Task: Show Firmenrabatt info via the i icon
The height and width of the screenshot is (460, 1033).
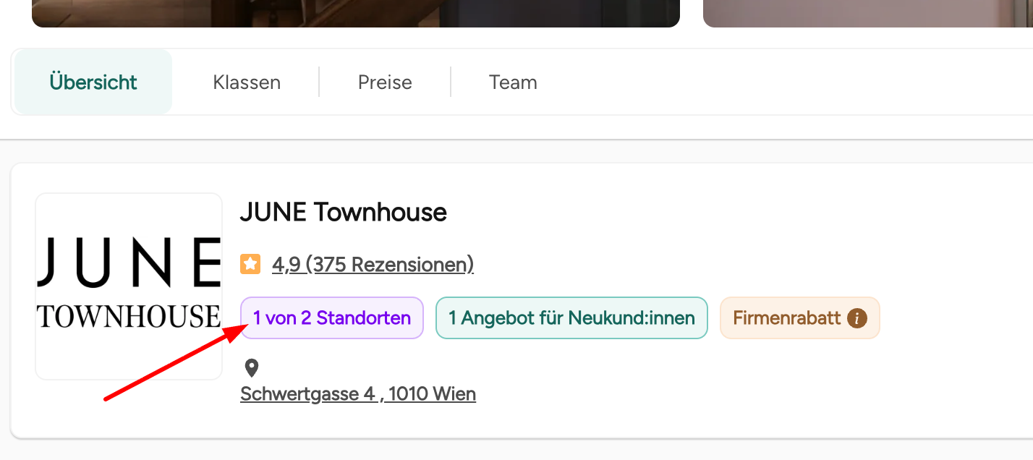Action: tap(857, 318)
